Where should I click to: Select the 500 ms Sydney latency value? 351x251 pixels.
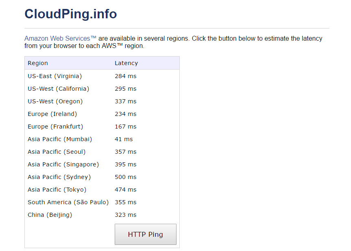point(126,177)
